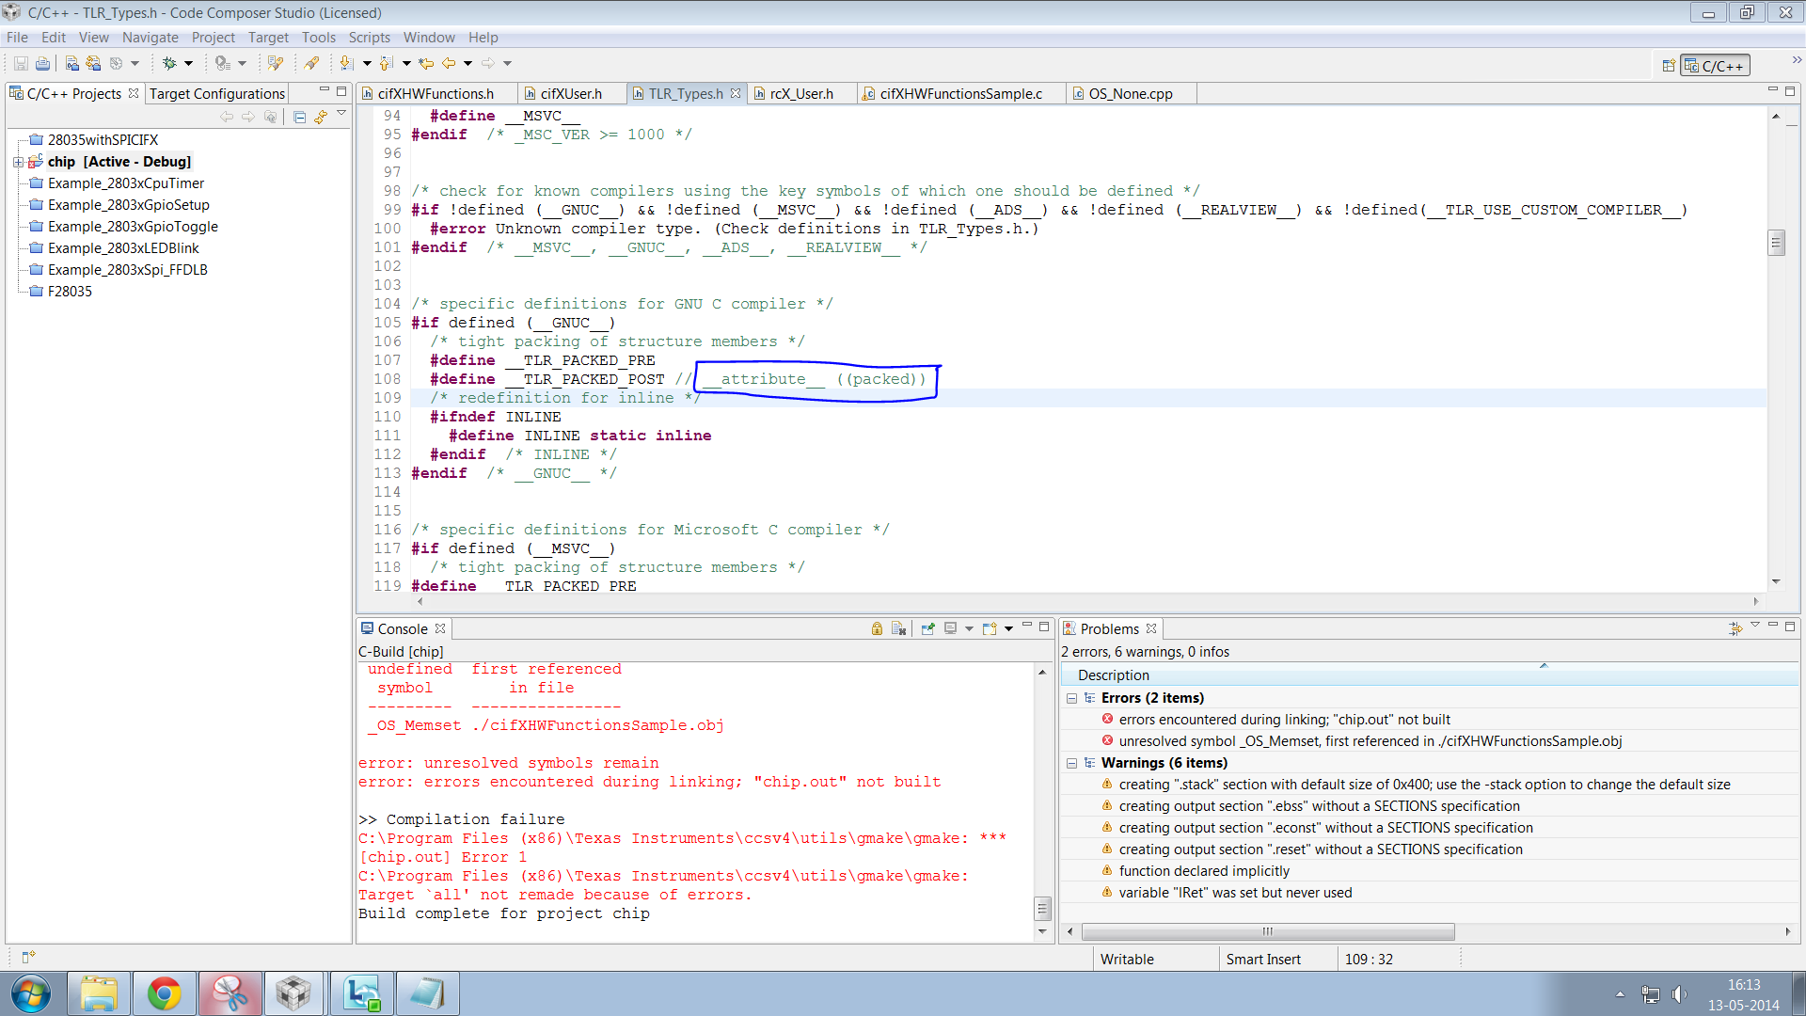The height and width of the screenshot is (1016, 1806).
Task: Toggle Pin Console icon
Action: coord(927,628)
